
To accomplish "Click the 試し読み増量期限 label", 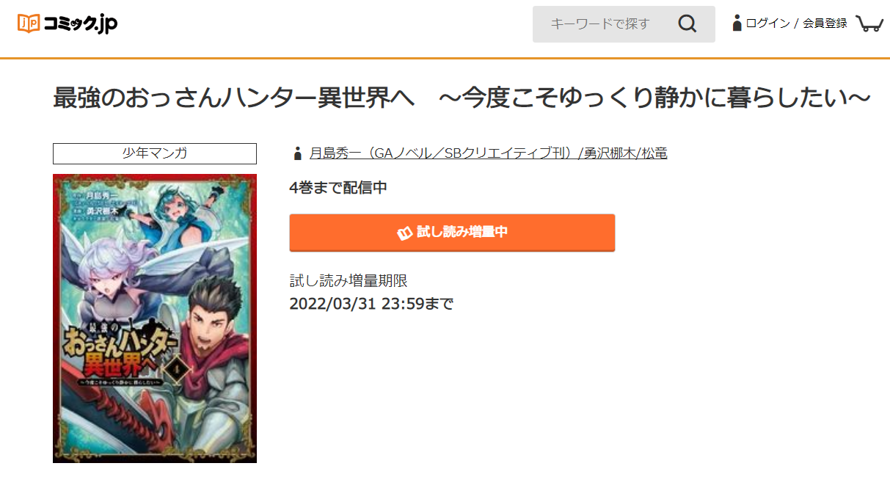I will tap(349, 281).
